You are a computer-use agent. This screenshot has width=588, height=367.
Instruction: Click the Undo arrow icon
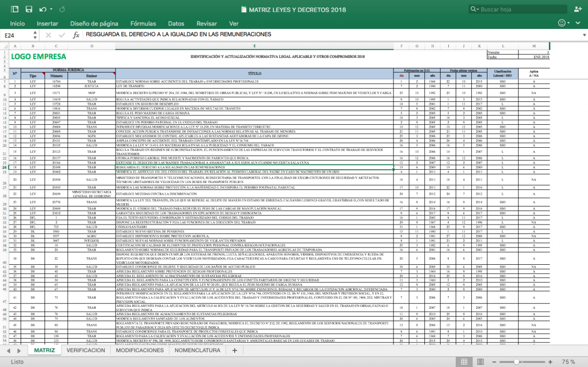(42, 9)
